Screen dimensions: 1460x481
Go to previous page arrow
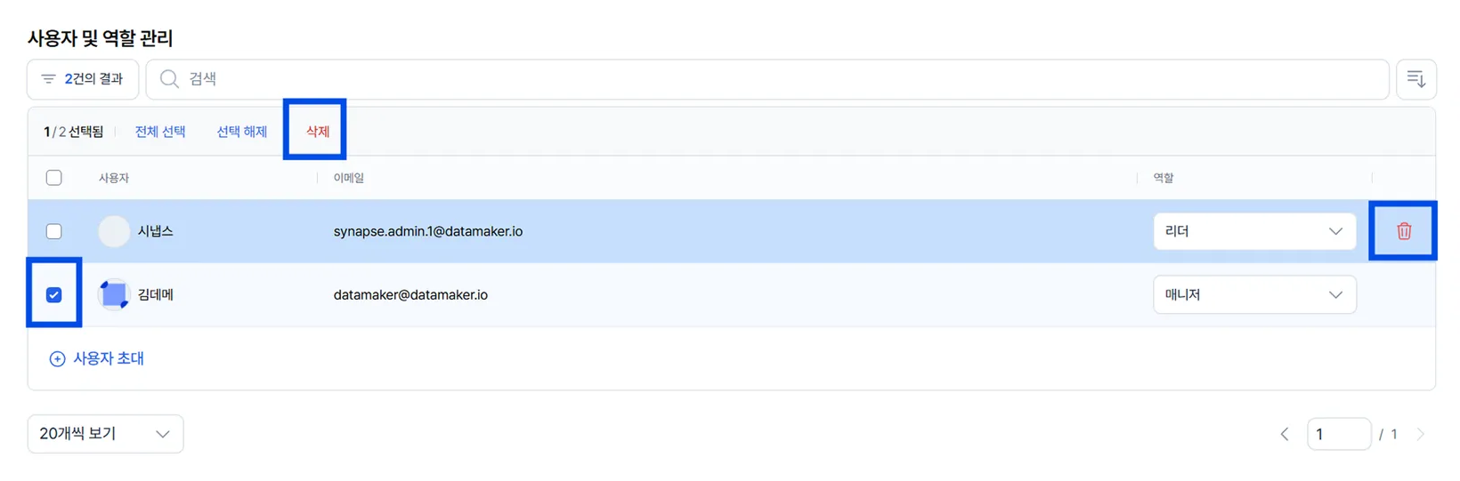click(x=1285, y=434)
